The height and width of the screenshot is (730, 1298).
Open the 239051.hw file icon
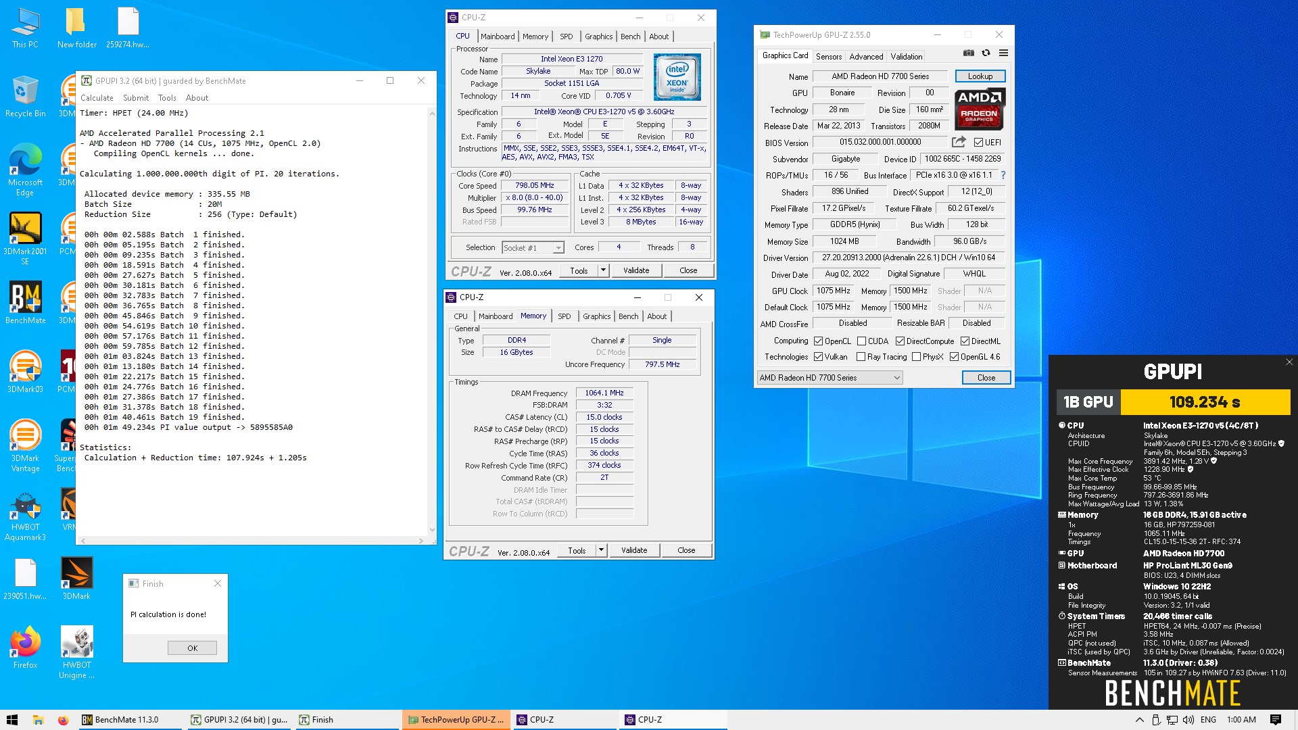point(25,579)
